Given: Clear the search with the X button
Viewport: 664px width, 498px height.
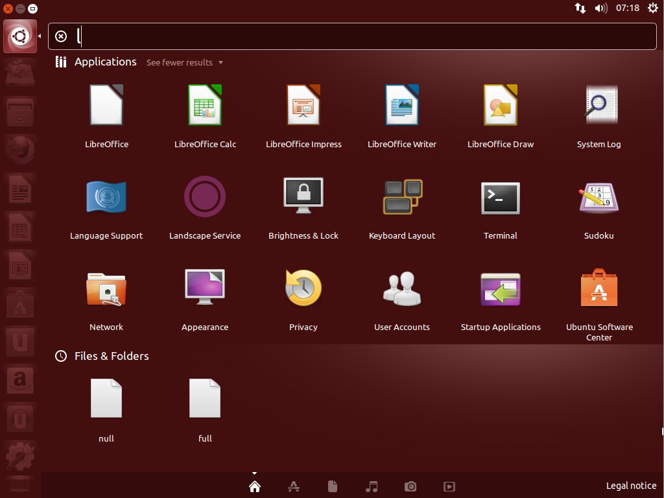Looking at the screenshot, I should 61,36.
